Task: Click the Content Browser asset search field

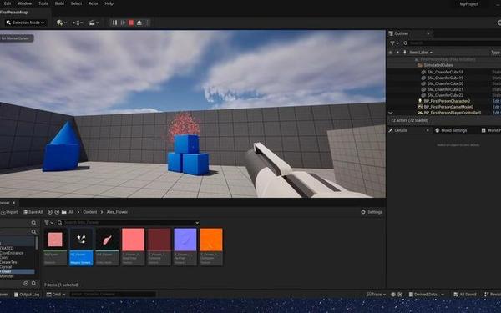Action: [129, 223]
